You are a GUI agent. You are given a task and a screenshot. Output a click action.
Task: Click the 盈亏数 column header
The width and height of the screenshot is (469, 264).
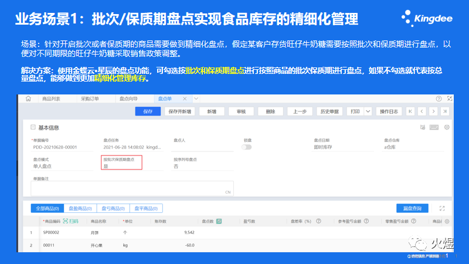249,222
